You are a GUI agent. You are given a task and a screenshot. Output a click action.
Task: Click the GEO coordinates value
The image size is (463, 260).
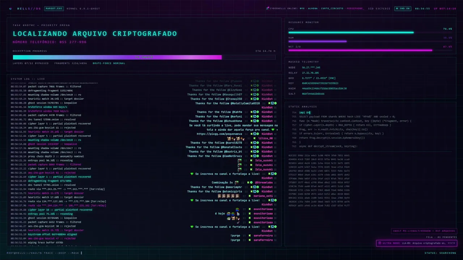click(x=319, y=78)
